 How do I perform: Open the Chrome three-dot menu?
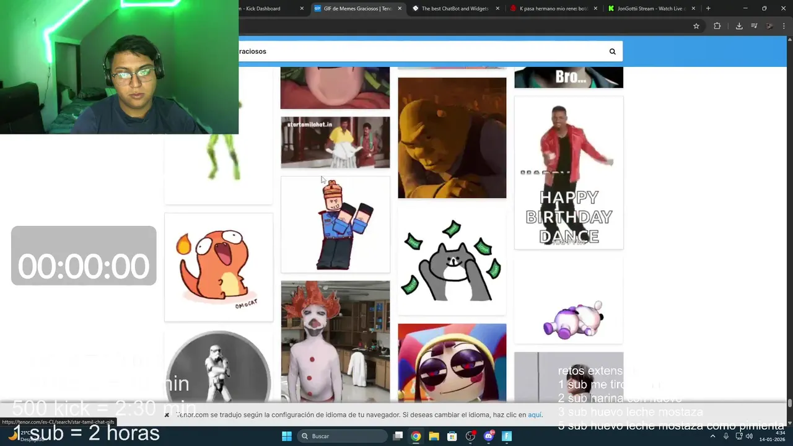point(784,26)
